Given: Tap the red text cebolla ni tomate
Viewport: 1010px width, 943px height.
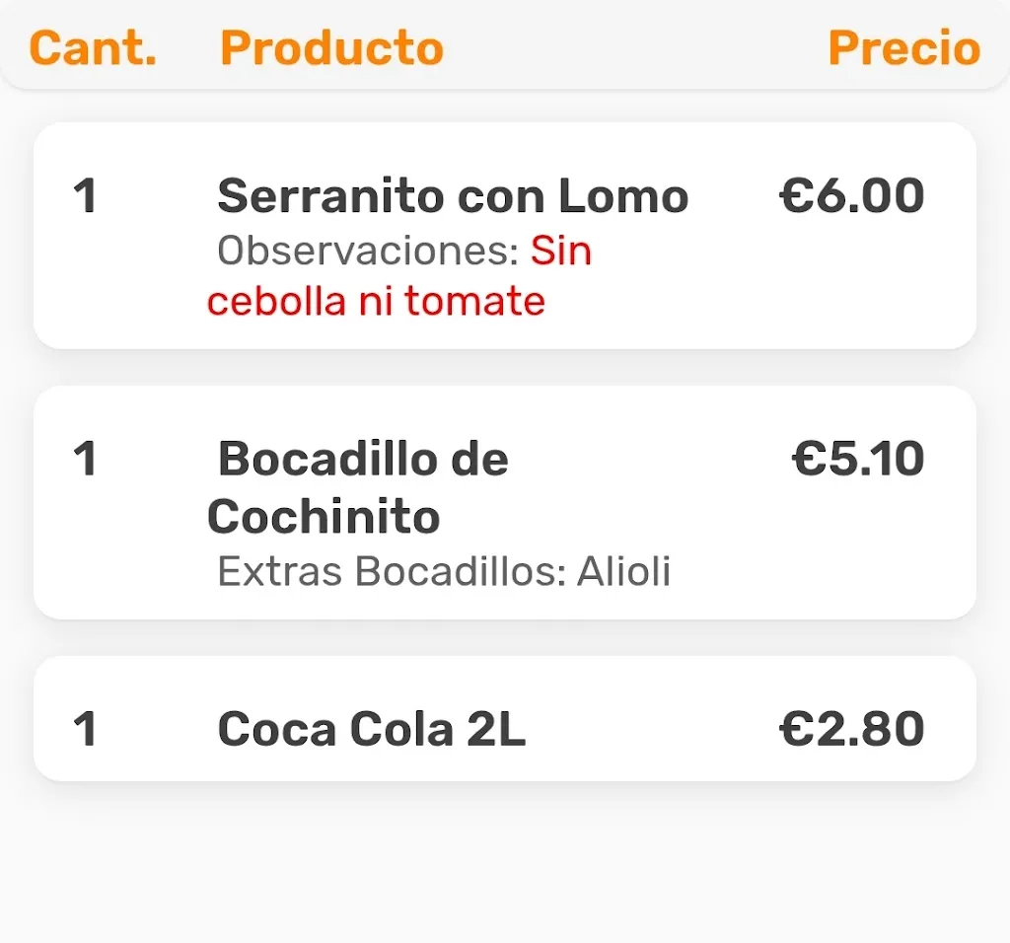Looking at the screenshot, I should (x=376, y=301).
